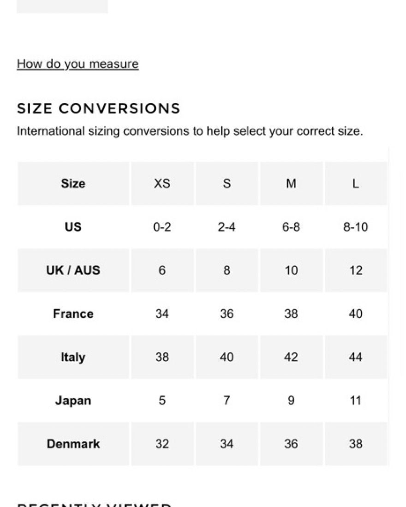Click the US 0-2 size cell
The height and width of the screenshot is (507, 406).
tap(162, 227)
